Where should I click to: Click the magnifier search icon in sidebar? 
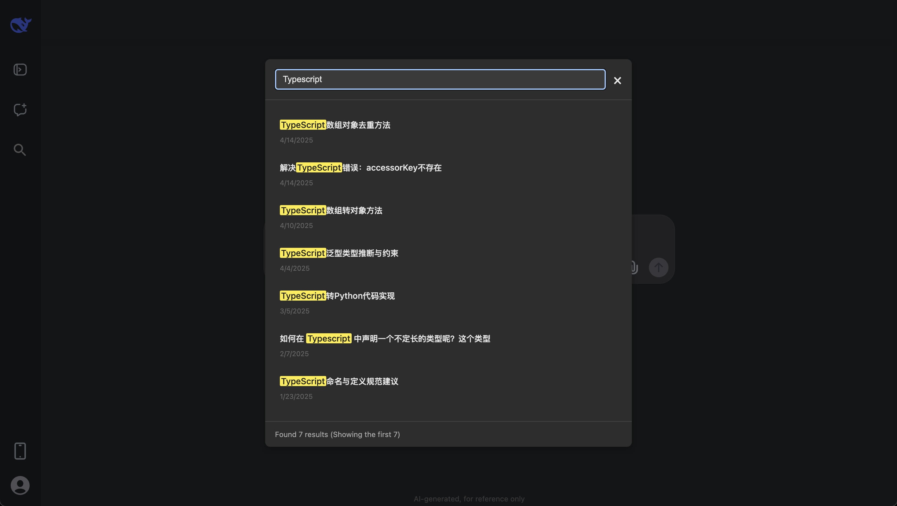point(20,150)
